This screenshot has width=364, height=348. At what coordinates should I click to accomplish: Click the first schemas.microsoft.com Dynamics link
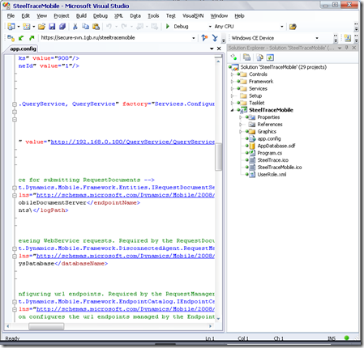126,195
